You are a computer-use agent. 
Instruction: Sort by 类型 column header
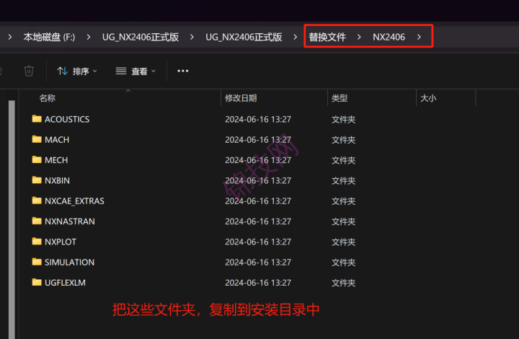pyautogui.click(x=340, y=98)
